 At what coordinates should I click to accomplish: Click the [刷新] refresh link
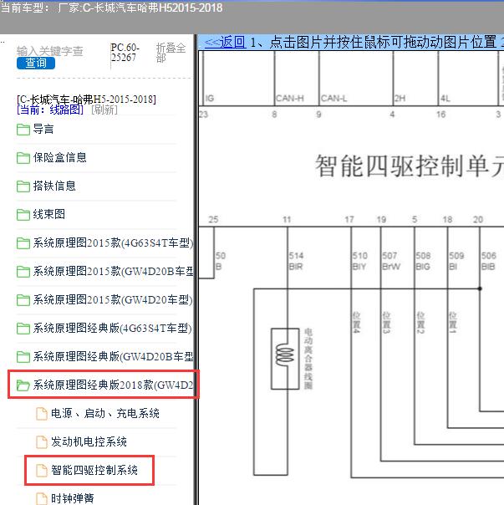coord(104,110)
